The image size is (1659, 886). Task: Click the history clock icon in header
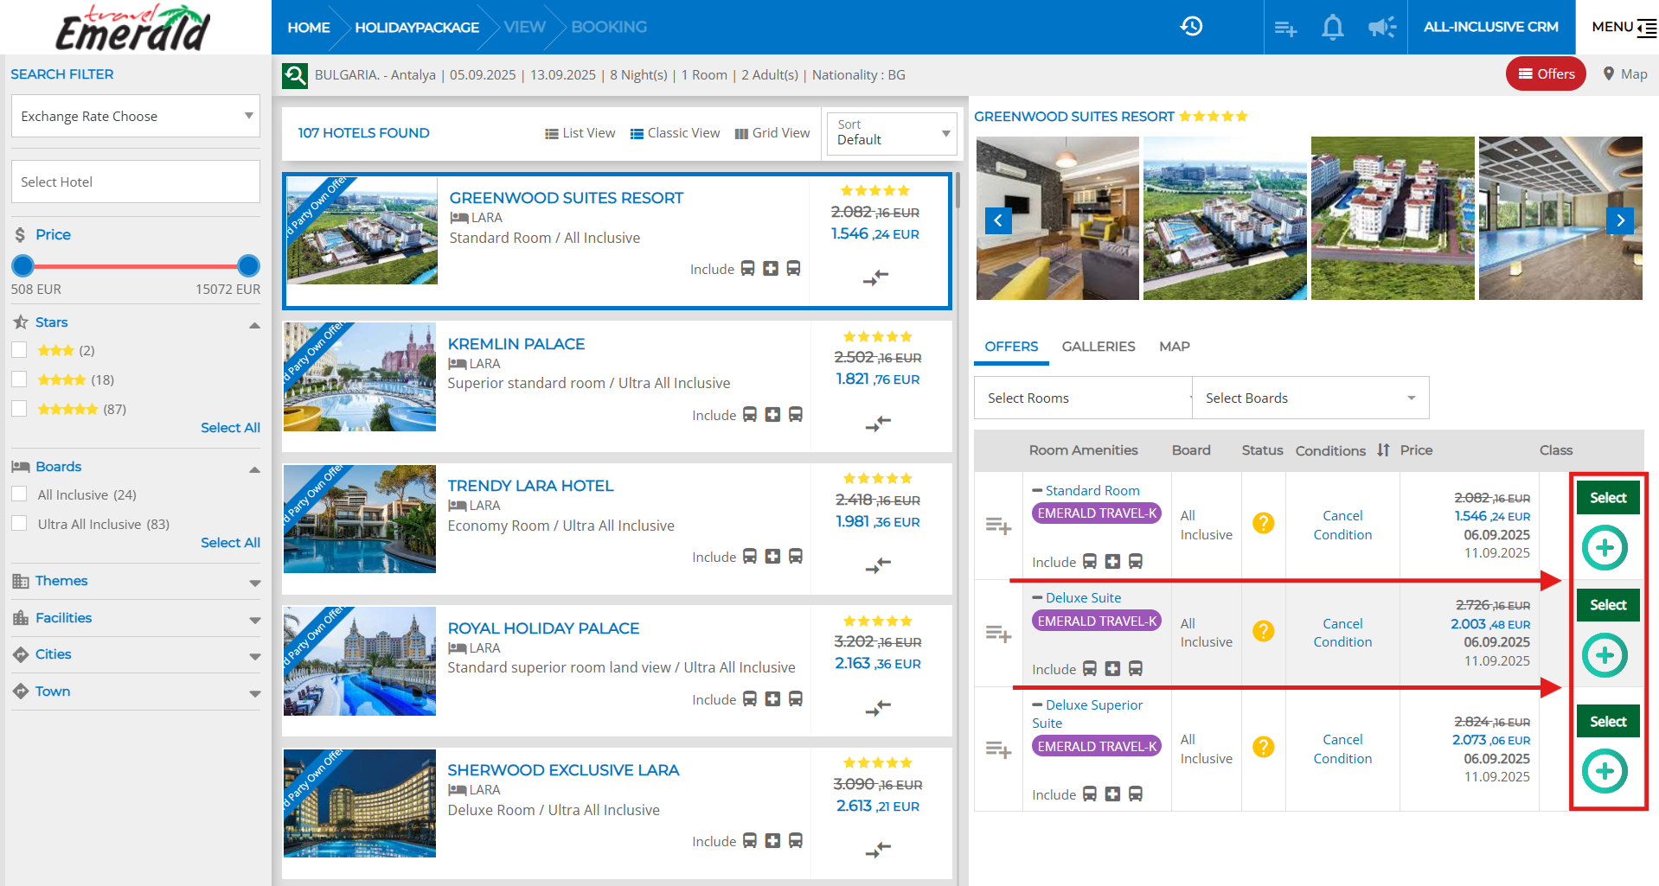coord(1191,27)
